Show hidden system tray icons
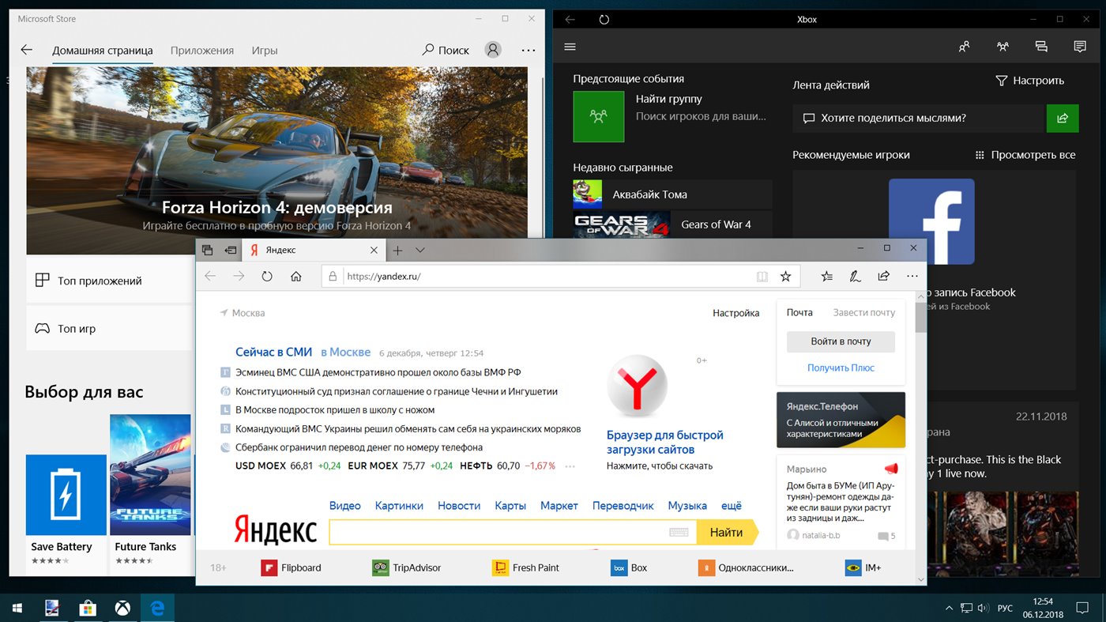The height and width of the screenshot is (622, 1106). 949,609
